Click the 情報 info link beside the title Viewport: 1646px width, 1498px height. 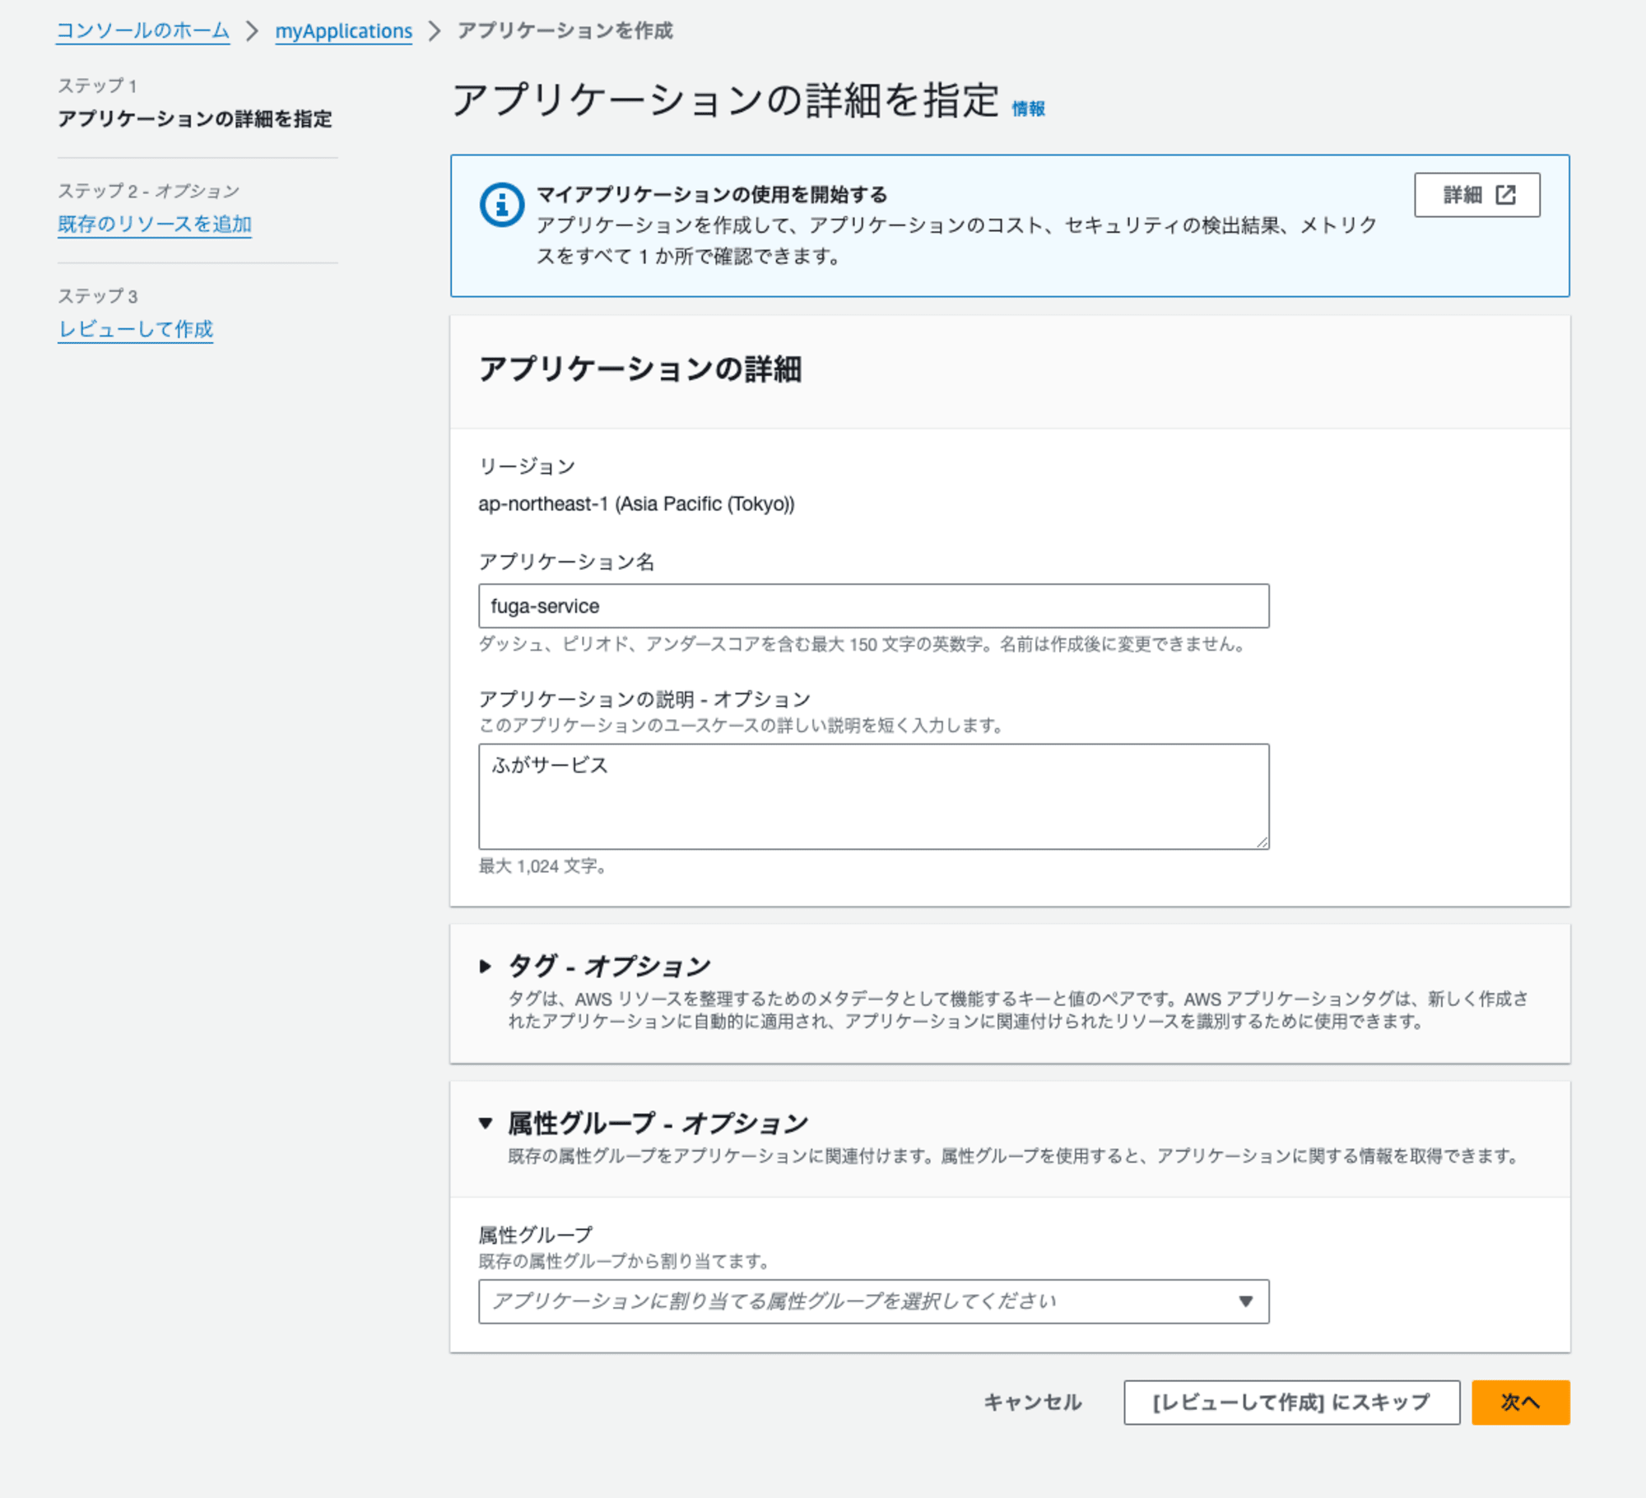pyautogui.click(x=1028, y=109)
